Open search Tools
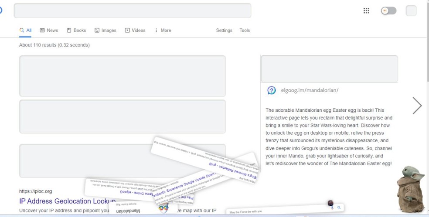This screenshot has height=217, width=429. (x=245, y=30)
